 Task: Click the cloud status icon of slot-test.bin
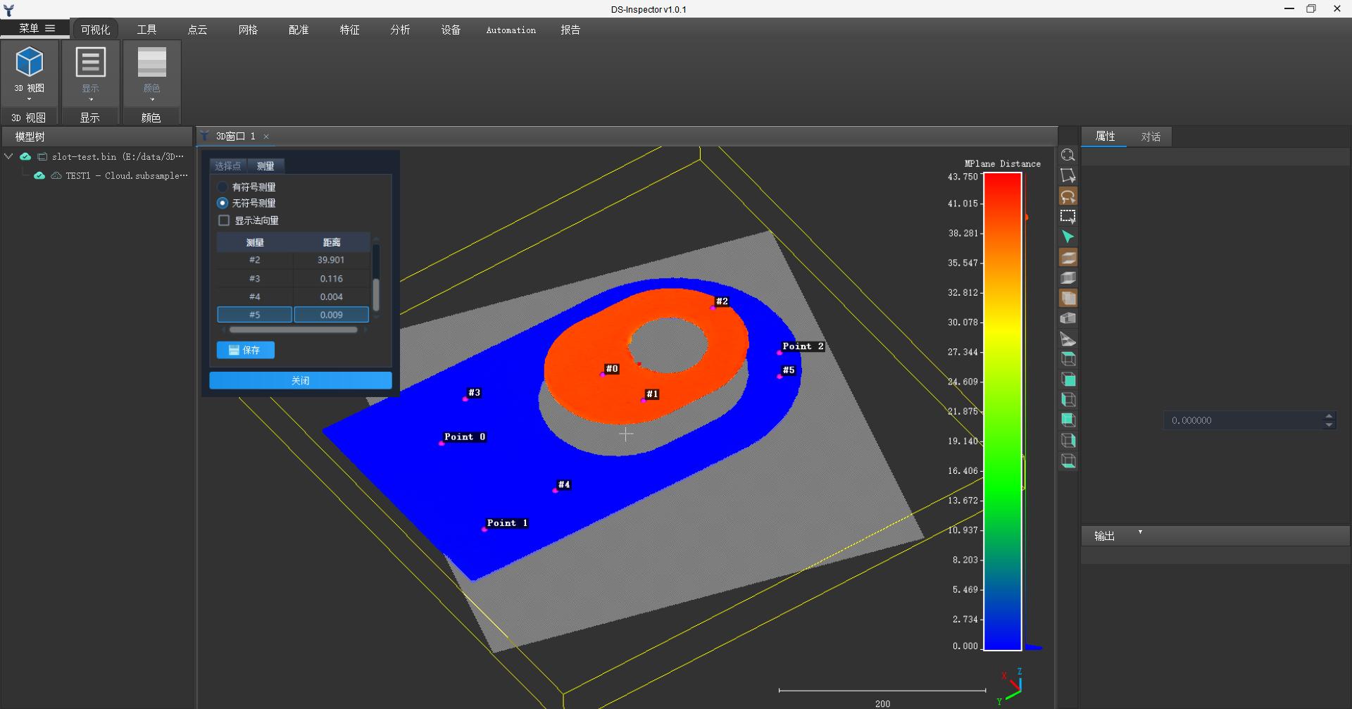[25, 156]
